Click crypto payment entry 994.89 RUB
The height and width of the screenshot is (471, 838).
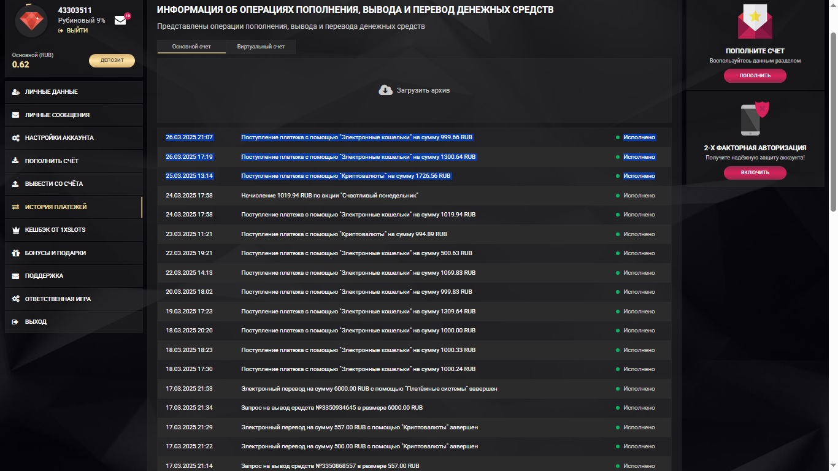(344, 234)
